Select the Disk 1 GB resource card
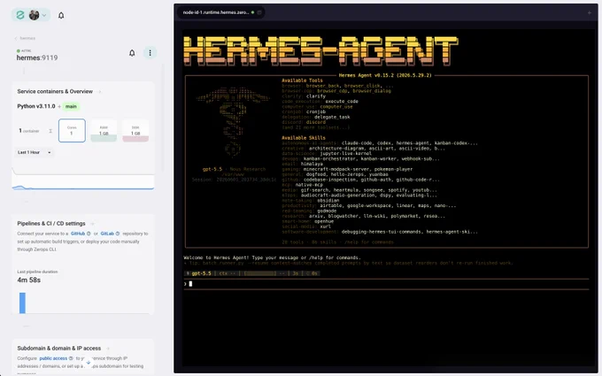This screenshot has width=602, height=376. (x=135, y=131)
